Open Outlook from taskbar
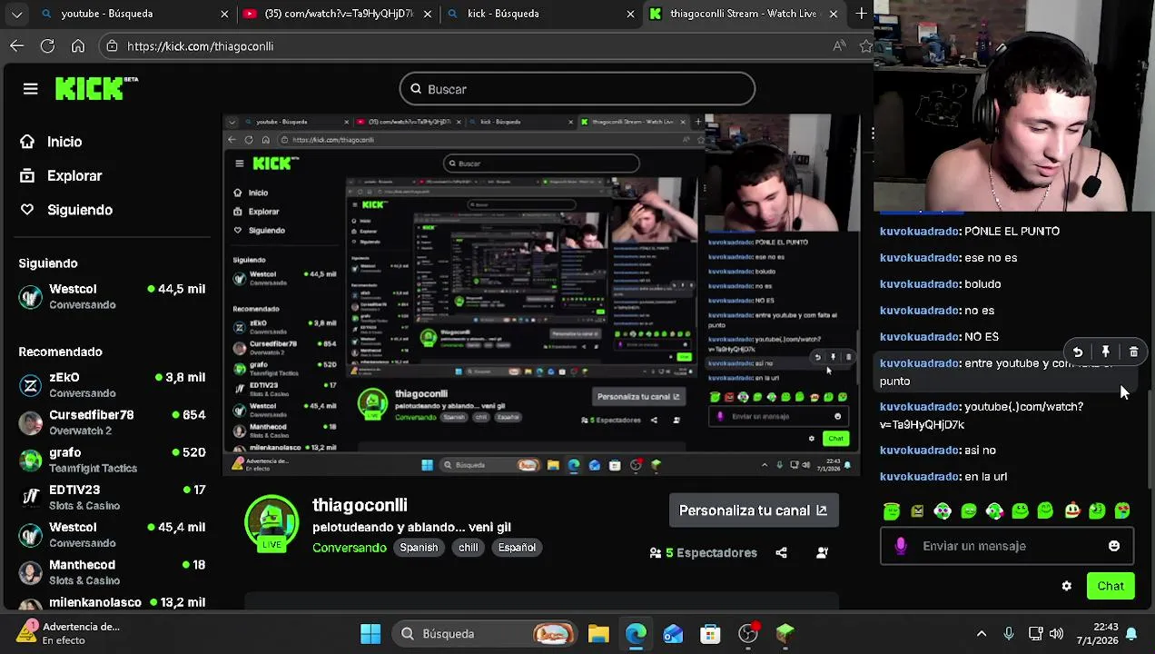Image resolution: width=1155 pixels, height=654 pixels. click(673, 633)
